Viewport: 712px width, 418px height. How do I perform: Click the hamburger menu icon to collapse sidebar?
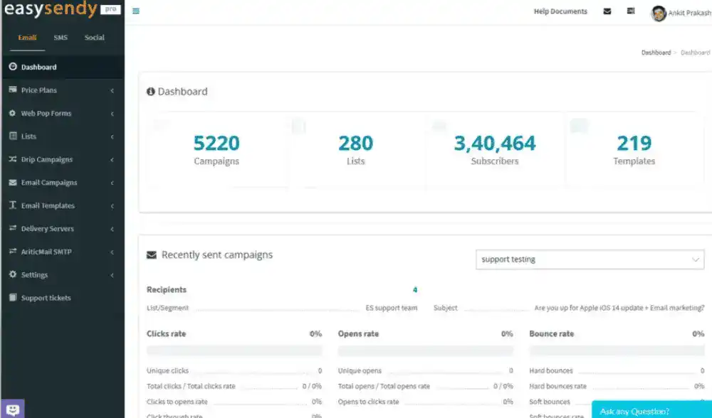136,11
